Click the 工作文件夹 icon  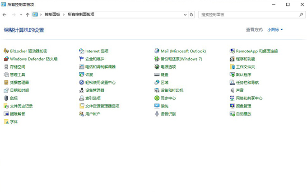pos(232,67)
